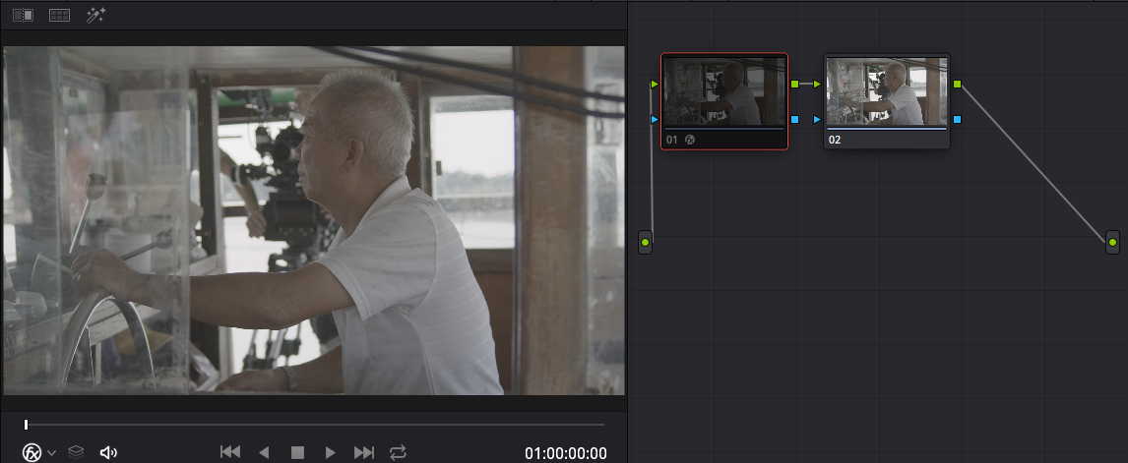1128x463 pixels.
Task: Click node 02 blue key input
Action: (x=817, y=119)
